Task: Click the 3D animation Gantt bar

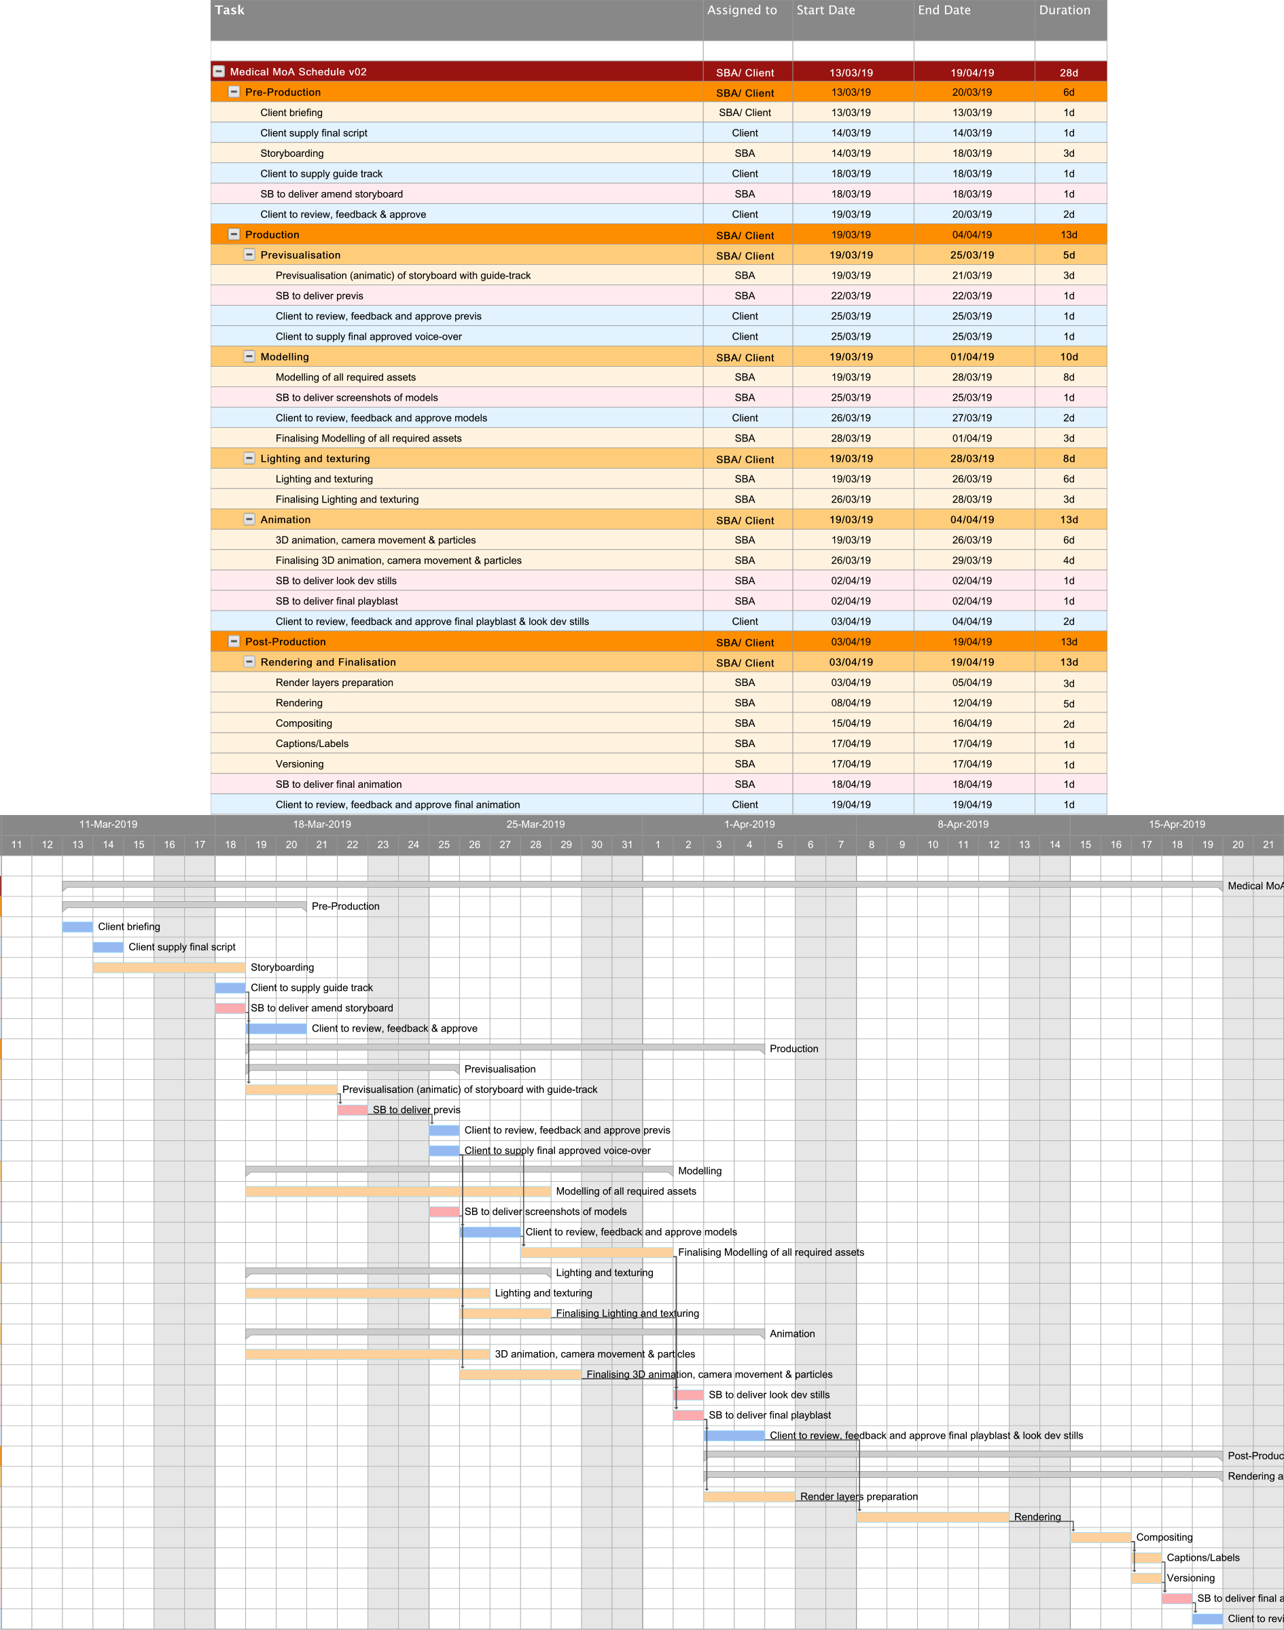Action: (368, 1354)
